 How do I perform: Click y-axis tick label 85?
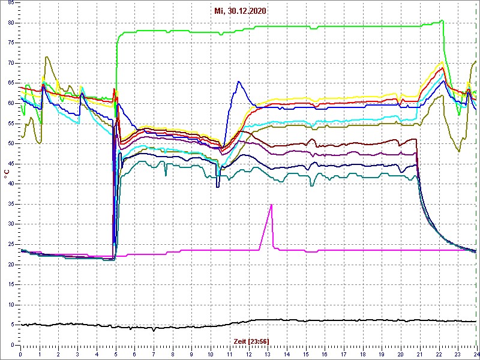[10, 3]
